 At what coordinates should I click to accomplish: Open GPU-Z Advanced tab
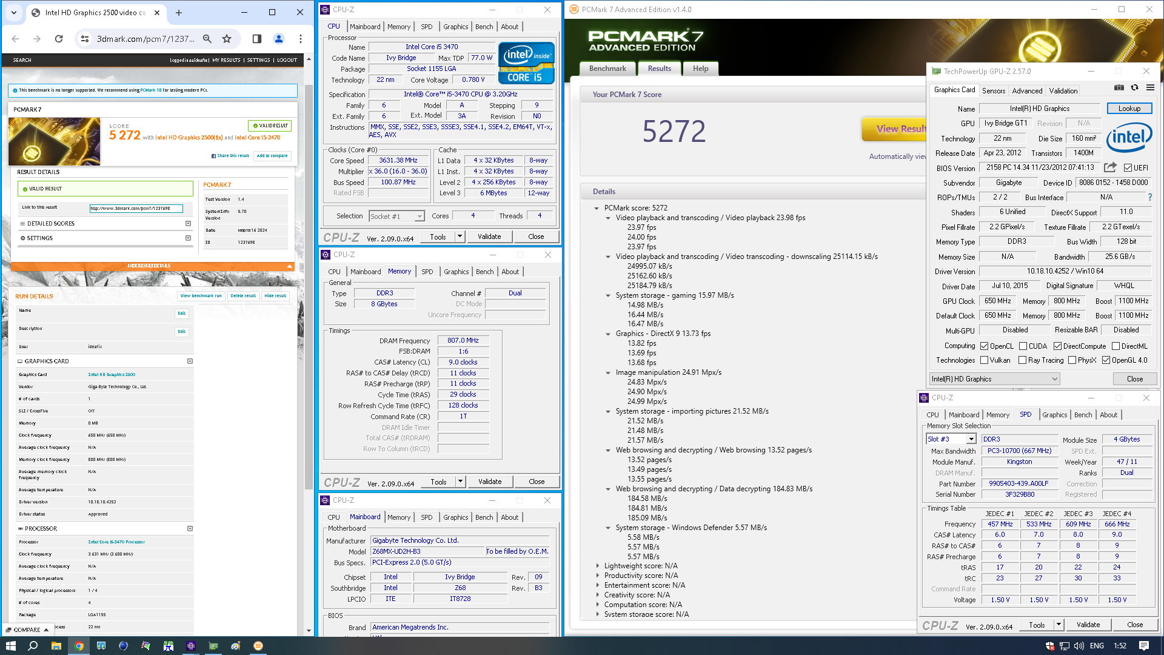(1027, 91)
